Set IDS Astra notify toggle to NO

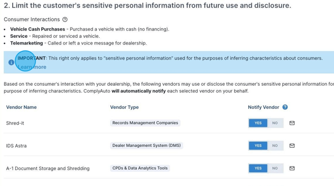pos(275,146)
